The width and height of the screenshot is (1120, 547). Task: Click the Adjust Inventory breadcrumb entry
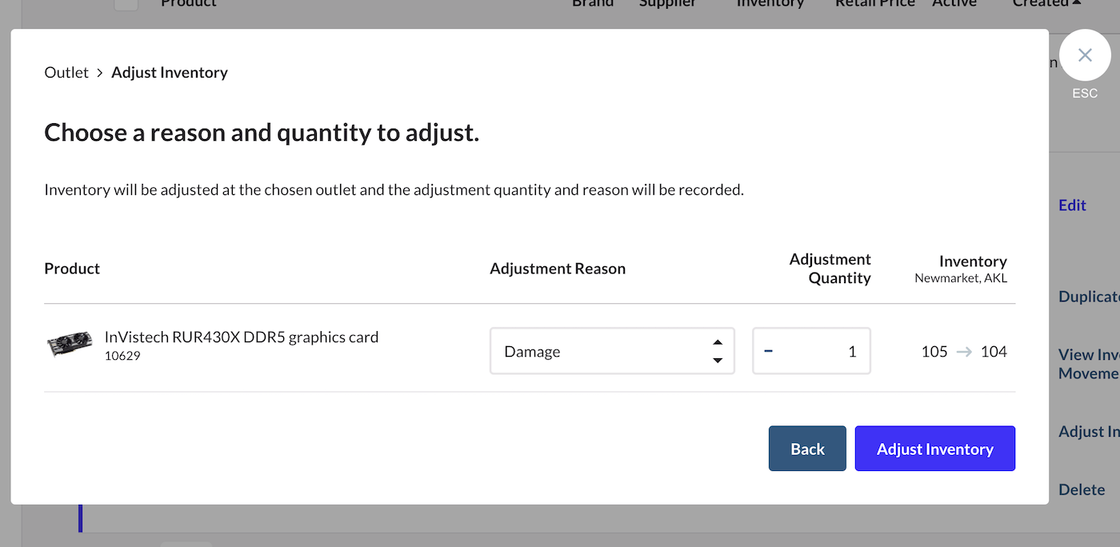coord(170,72)
